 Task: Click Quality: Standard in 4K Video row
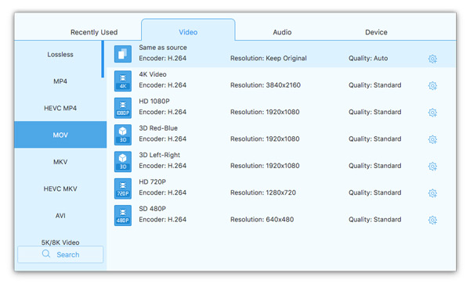(374, 85)
